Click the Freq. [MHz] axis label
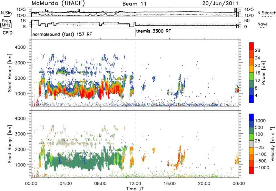Screen dimensions: 276x191 point(6,23)
